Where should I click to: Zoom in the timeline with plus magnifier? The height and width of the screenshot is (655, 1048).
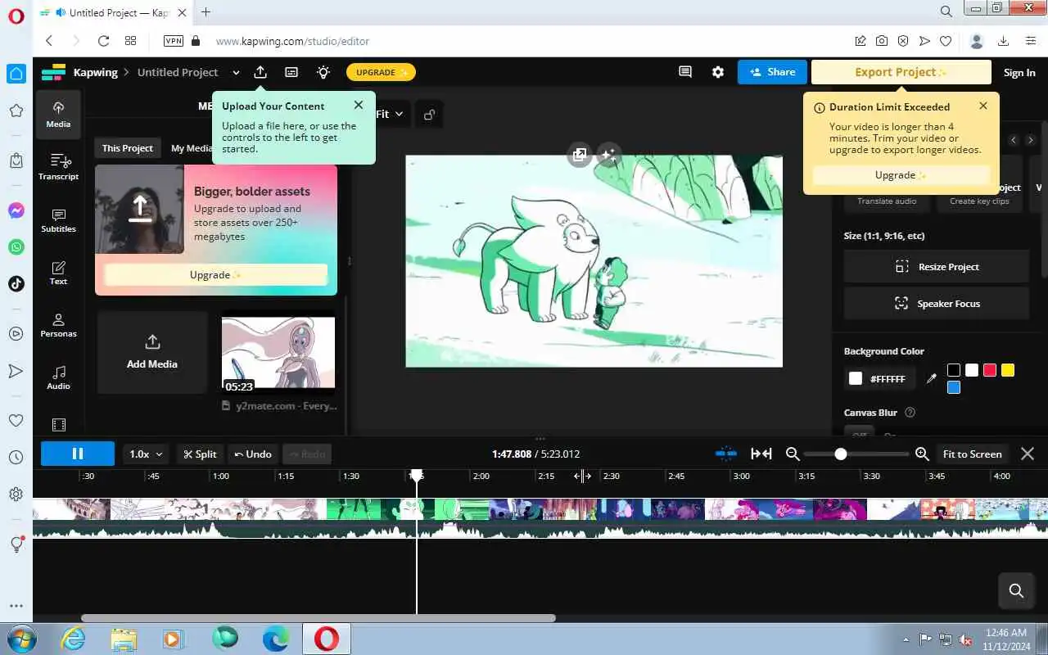[x=922, y=454]
